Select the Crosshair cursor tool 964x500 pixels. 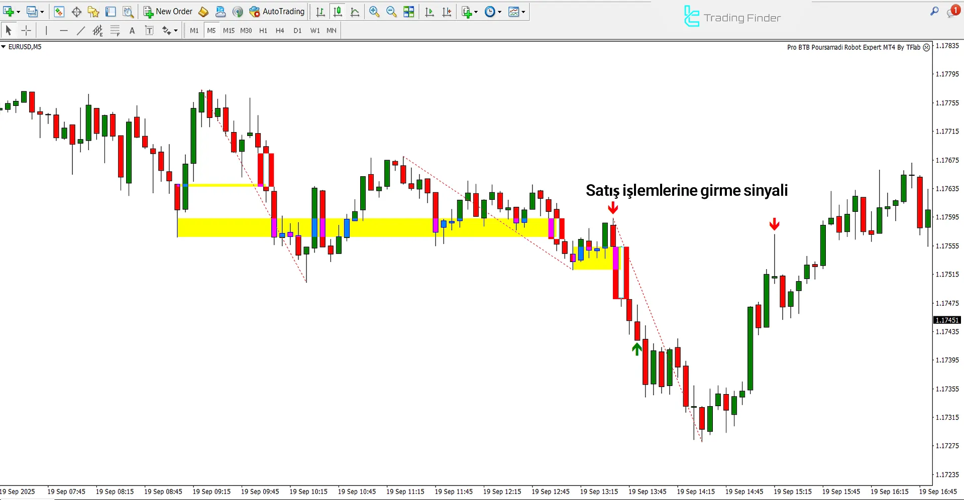(26, 31)
